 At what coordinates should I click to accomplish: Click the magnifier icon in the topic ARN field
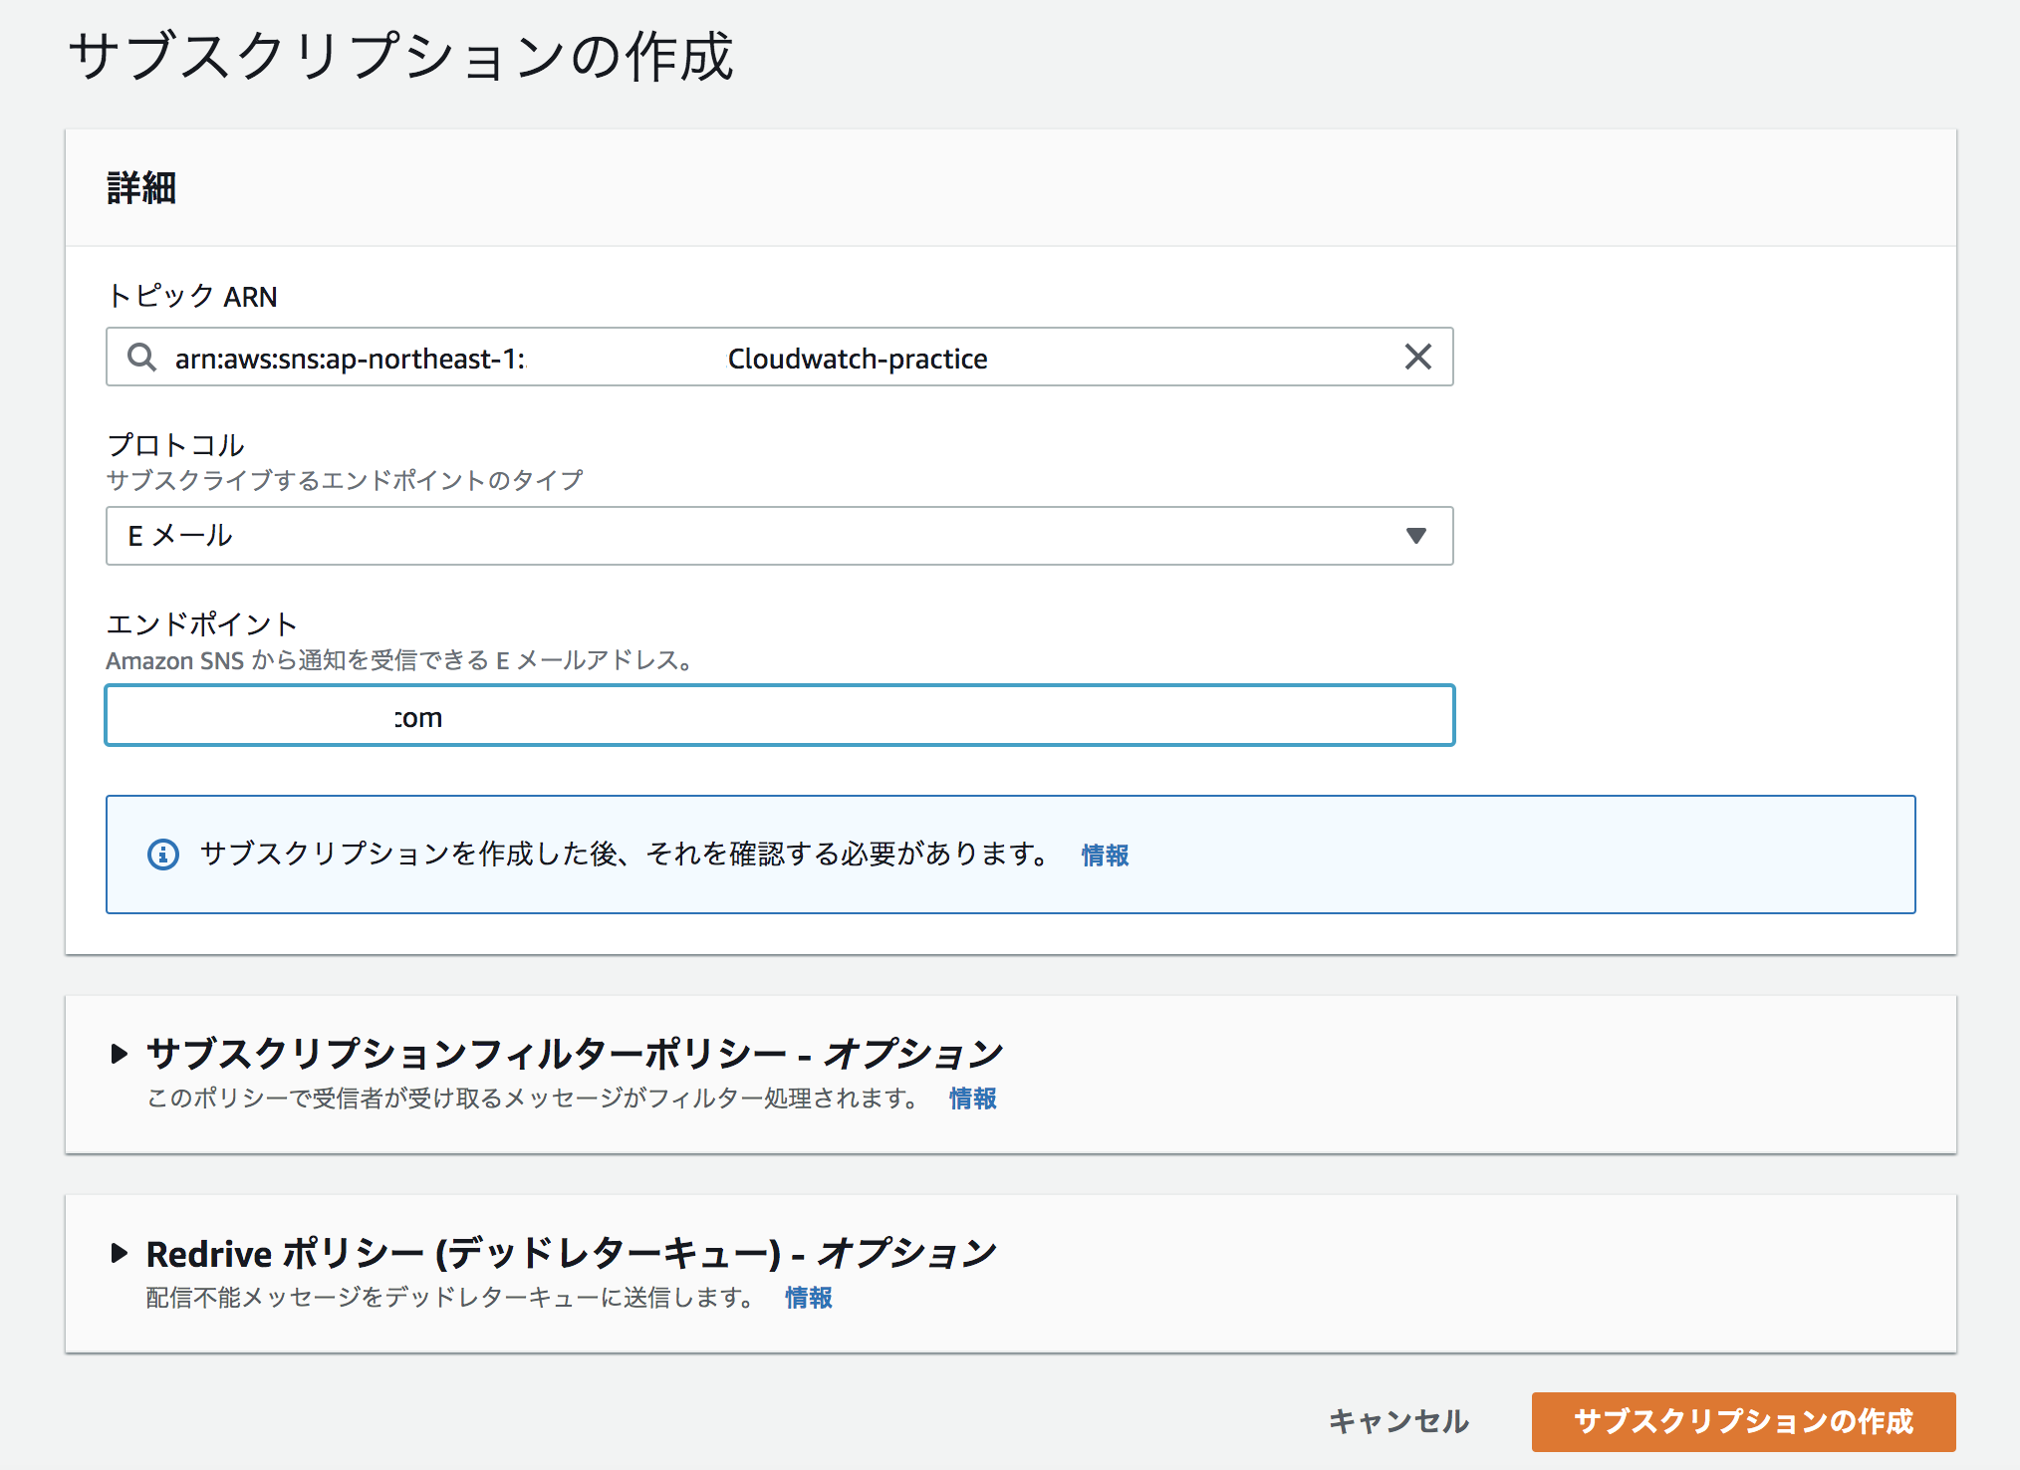pos(140,358)
